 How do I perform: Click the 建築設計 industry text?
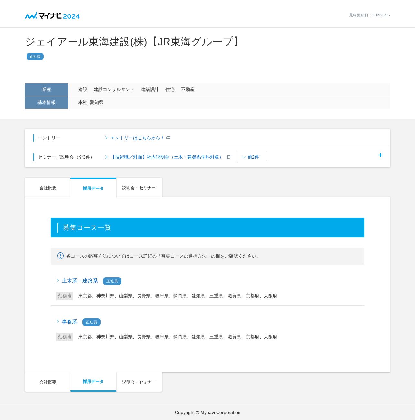click(150, 89)
